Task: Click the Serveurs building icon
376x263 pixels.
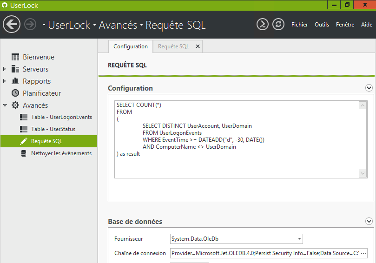Action: click(15, 69)
